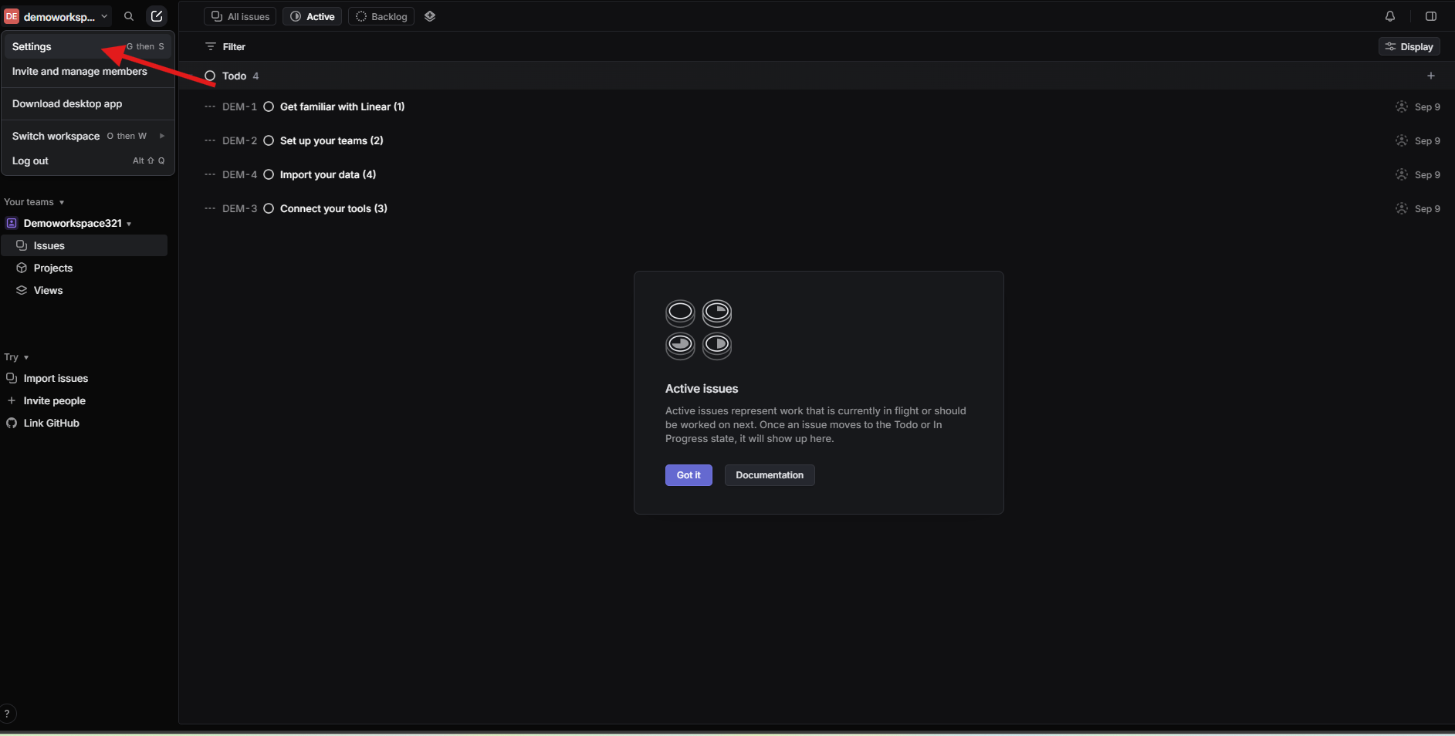The image size is (1455, 736).
Task: Open search from the top sidebar
Action: (x=128, y=16)
